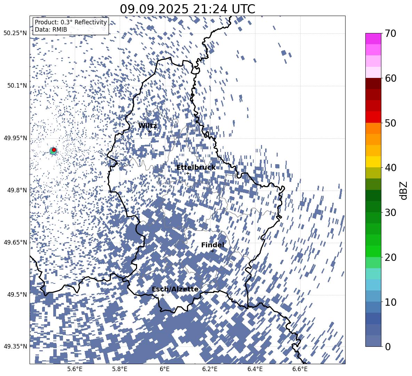The width and height of the screenshot is (412, 376).
Task: Click the colorbar tick value 10
Action: click(390, 302)
